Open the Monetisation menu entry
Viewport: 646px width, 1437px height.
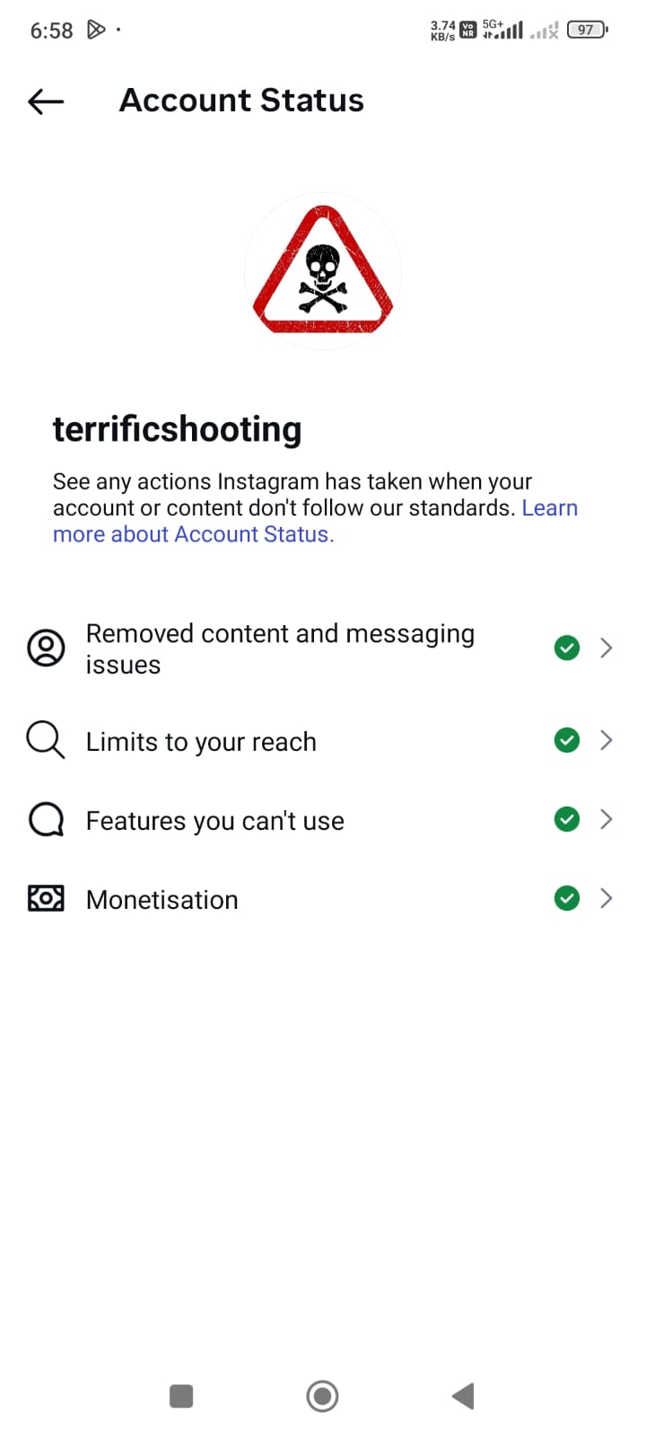click(162, 900)
